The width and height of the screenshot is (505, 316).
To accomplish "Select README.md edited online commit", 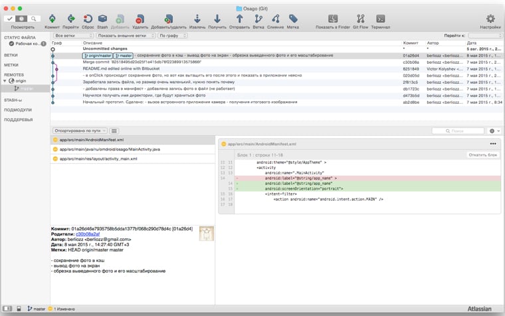I will pyautogui.click(x=276, y=69).
